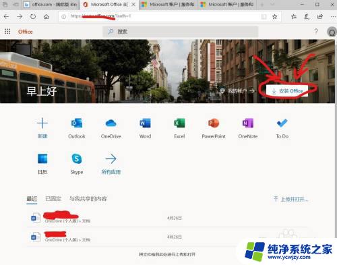The height and width of the screenshot is (265, 337).
Task: Go back with browser back arrow
Action: [x=6, y=16]
